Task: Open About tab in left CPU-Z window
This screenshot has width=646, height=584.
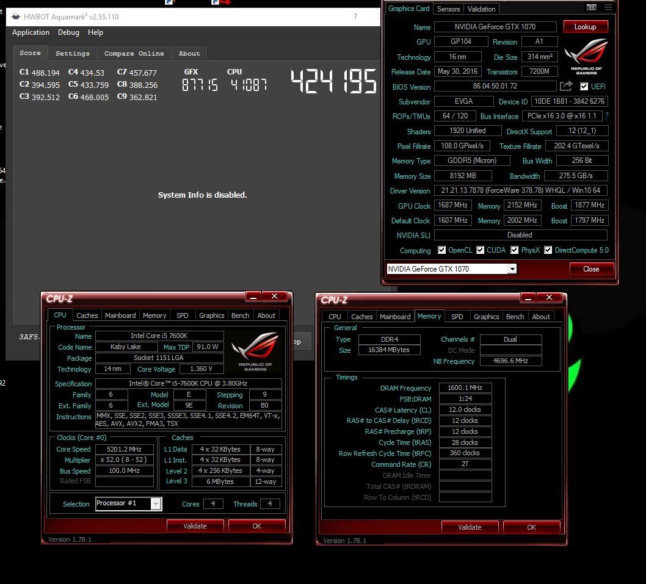Action: click(x=266, y=315)
